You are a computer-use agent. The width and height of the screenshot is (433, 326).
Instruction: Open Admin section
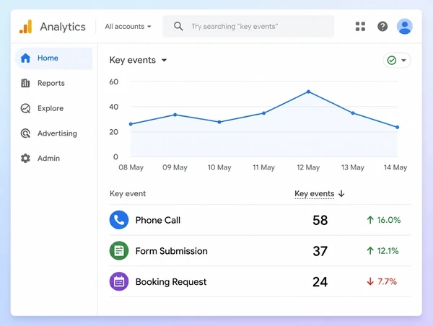pyautogui.click(x=48, y=158)
